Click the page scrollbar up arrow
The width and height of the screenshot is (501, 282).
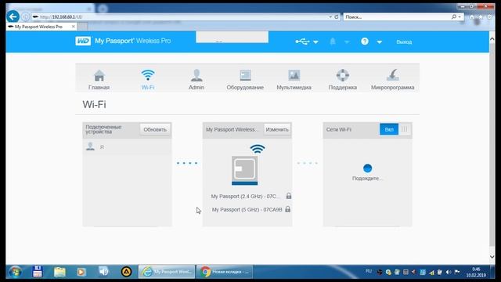[x=492, y=39]
